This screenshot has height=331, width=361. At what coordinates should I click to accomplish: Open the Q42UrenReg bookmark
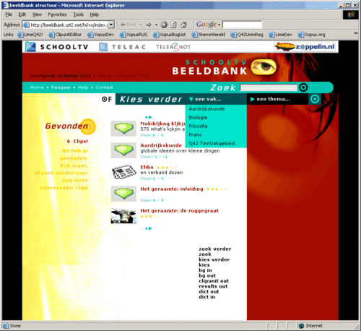coord(247,35)
